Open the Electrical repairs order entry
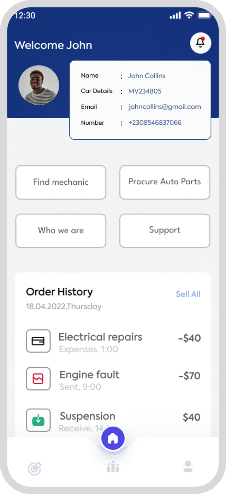 point(113,342)
